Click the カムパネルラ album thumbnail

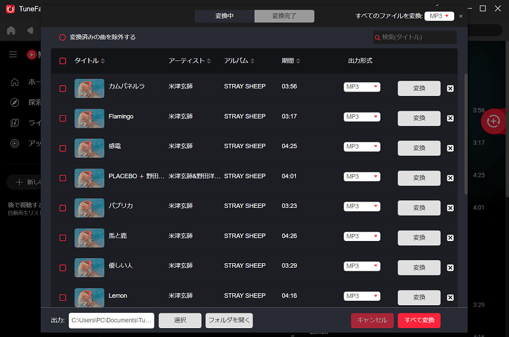(x=89, y=88)
